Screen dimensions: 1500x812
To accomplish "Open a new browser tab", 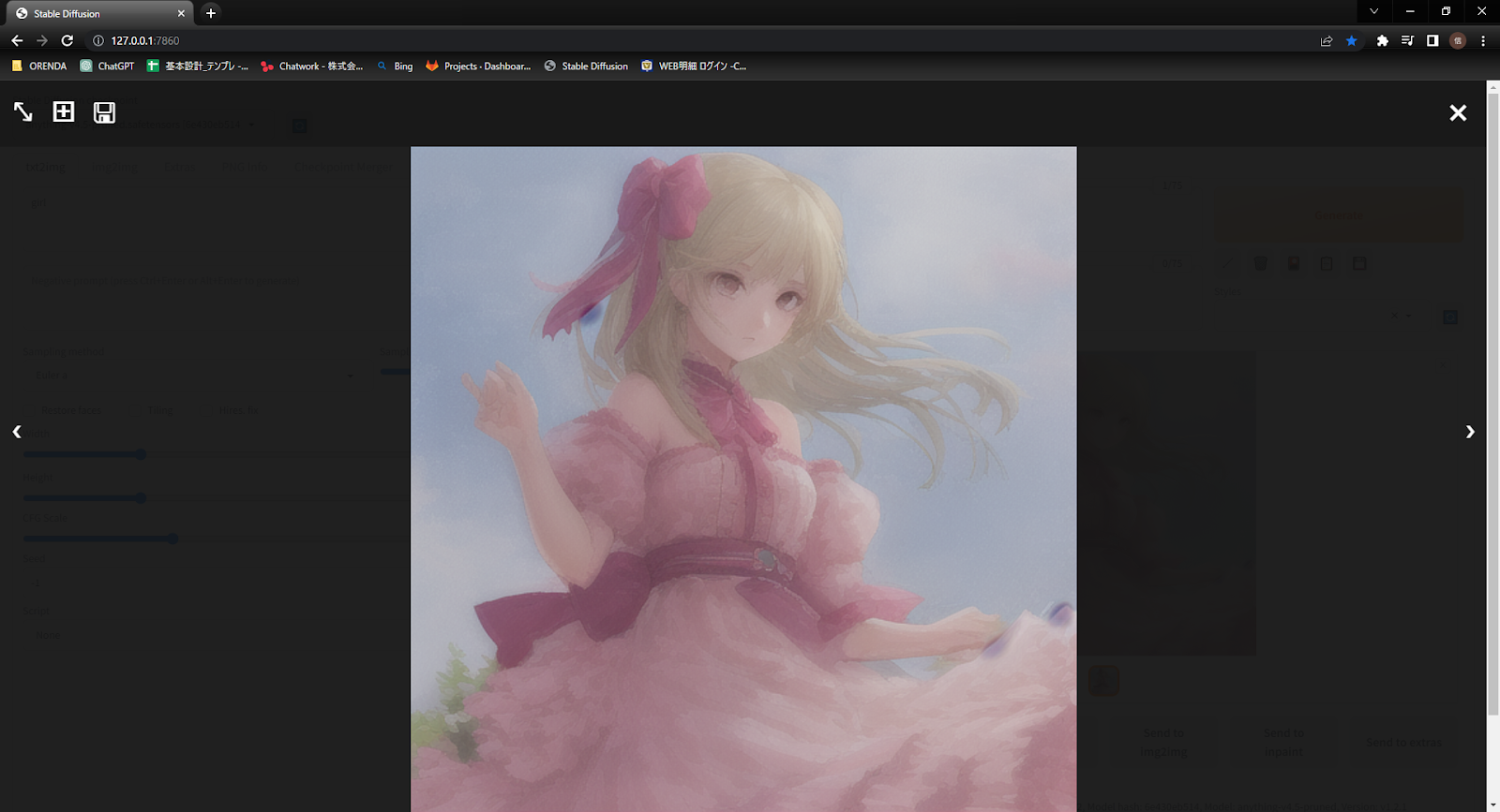I will 211,13.
